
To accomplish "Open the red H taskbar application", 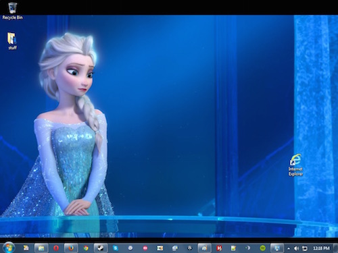I will (x=219, y=248).
